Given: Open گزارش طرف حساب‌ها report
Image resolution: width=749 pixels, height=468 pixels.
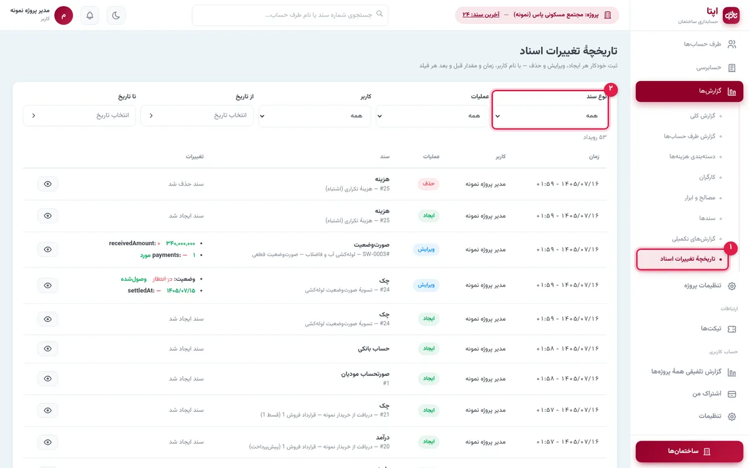Looking at the screenshot, I should click(689, 136).
